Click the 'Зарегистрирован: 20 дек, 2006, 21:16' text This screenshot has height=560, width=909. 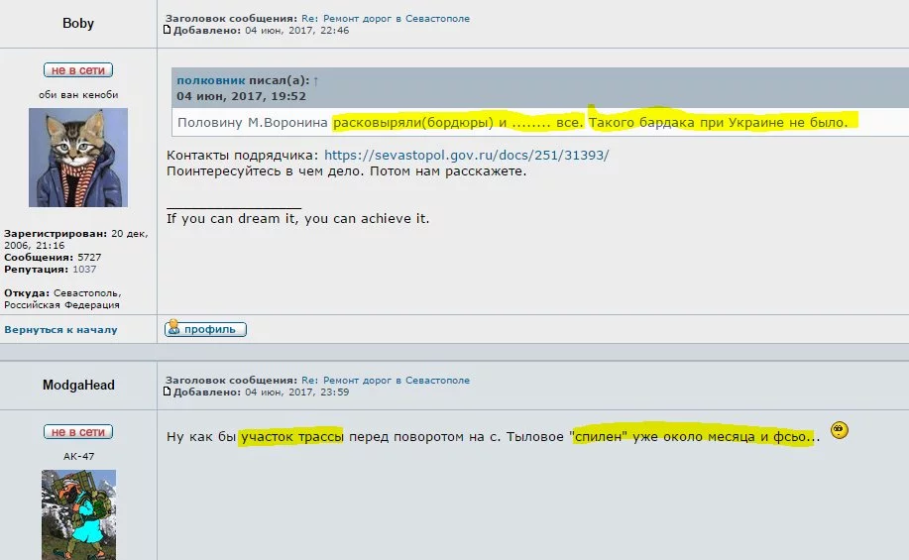coord(76,240)
